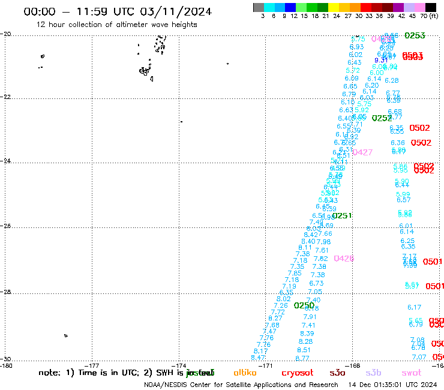The width and height of the screenshot is (444, 390).
Task: Click the green time label "0253"
Action: pyautogui.click(x=415, y=35)
